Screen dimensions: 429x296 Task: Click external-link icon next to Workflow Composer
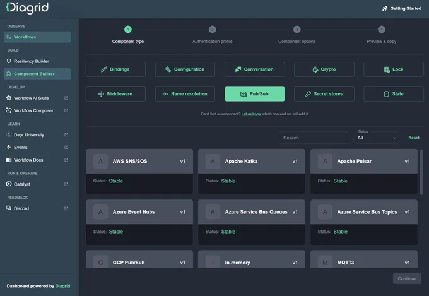pyautogui.click(x=66, y=110)
